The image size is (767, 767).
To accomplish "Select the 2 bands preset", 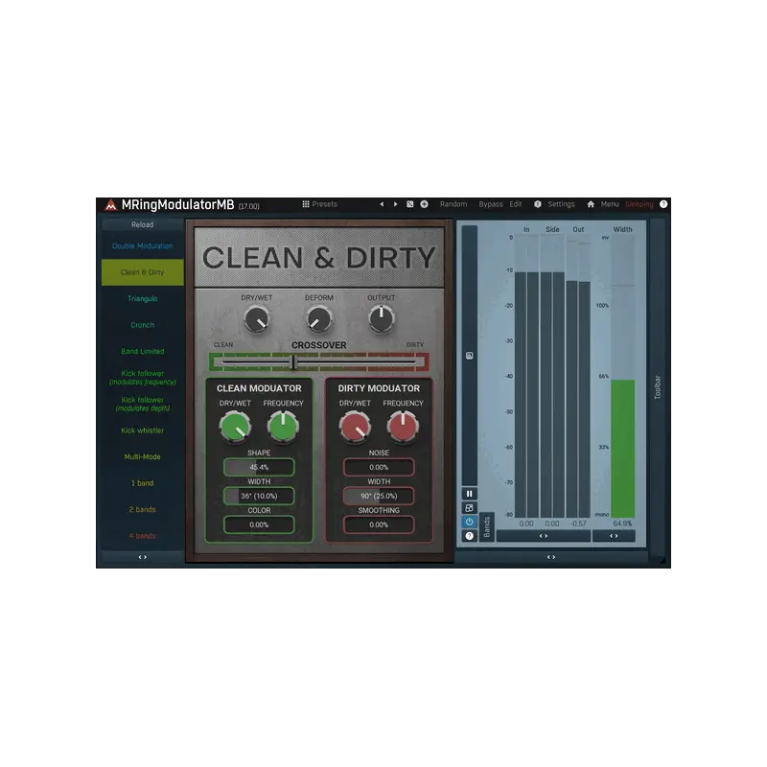I will click(x=142, y=510).
